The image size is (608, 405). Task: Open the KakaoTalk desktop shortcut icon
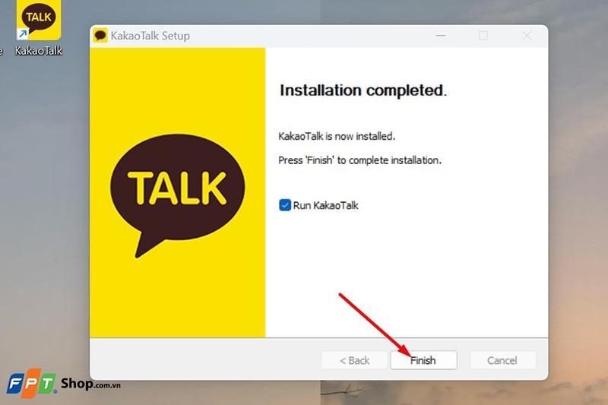(x=39, y=20)
